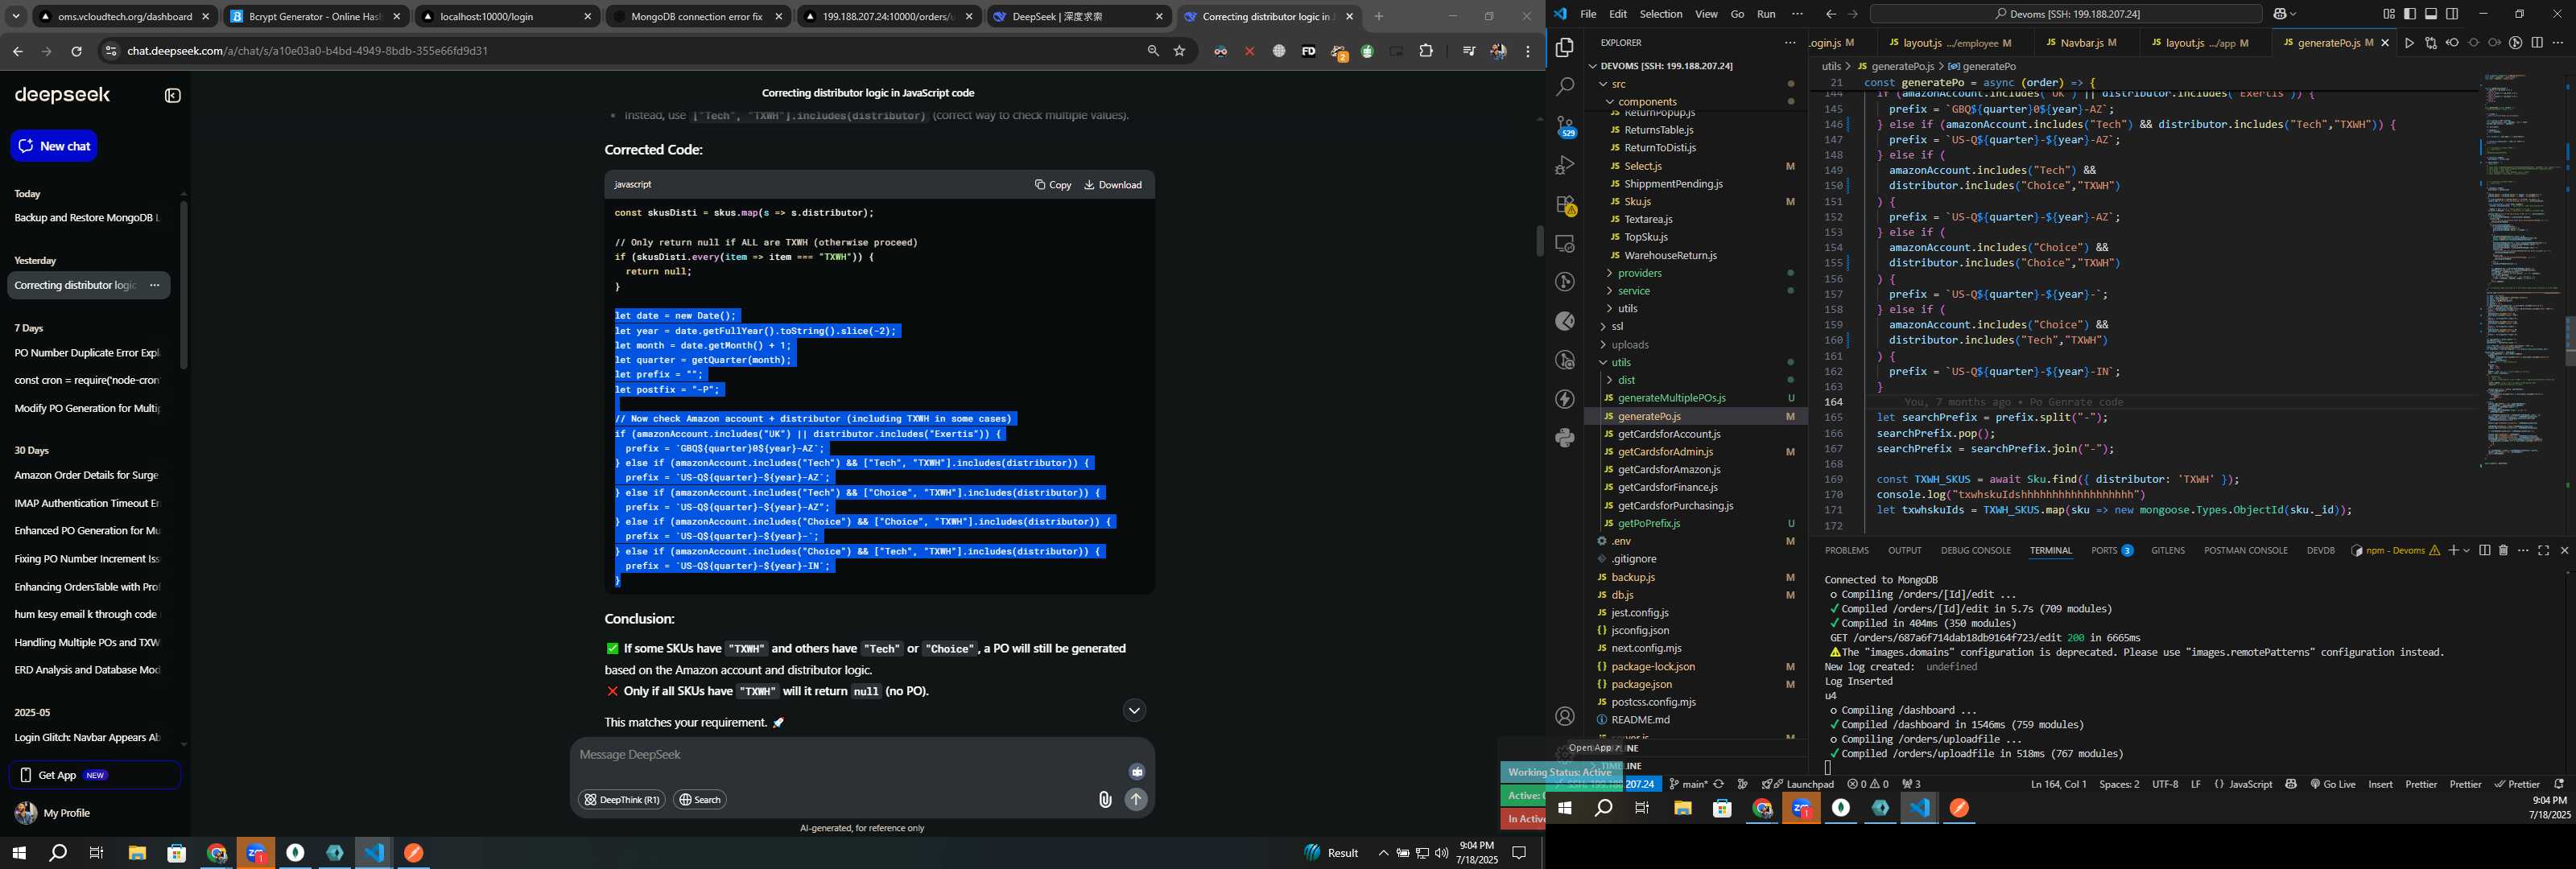Open Run menu in VS Code
This screenshot has height=869, width=2576.
(1767, 14)
